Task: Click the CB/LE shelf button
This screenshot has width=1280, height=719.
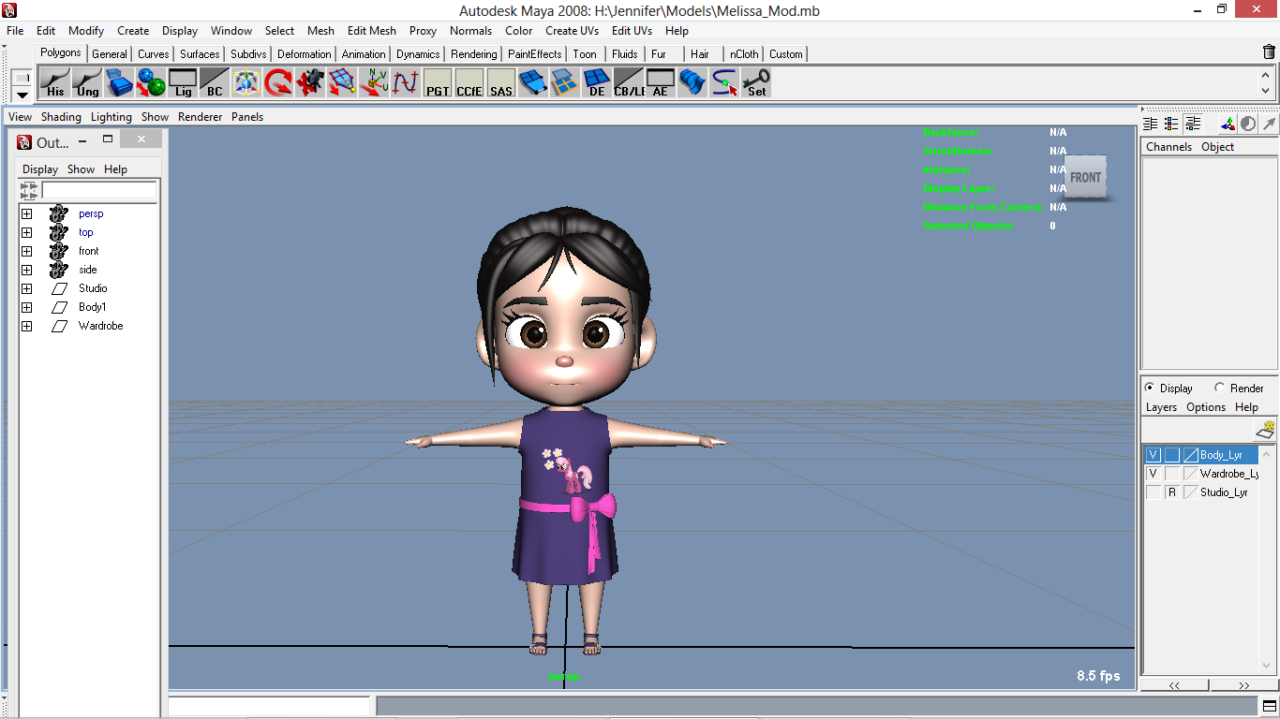Action: [x=629, y=82]
